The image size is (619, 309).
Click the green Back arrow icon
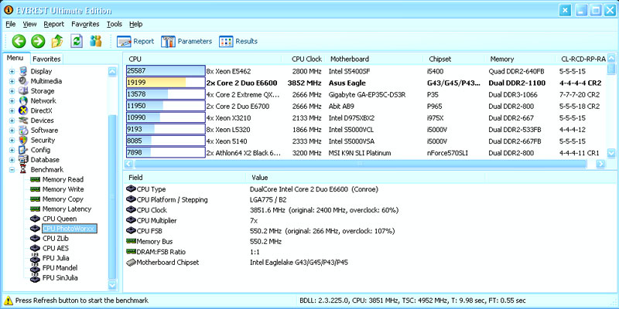[x=19, y=41]
